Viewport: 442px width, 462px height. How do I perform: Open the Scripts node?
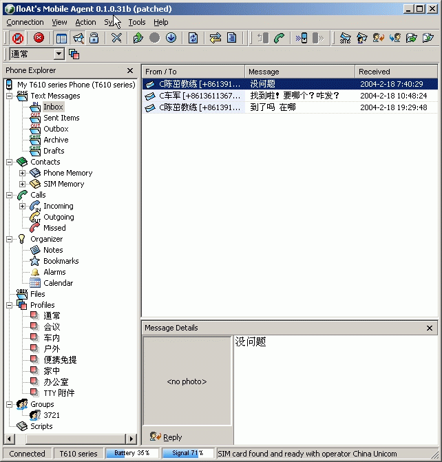click(x=41, y=426)
